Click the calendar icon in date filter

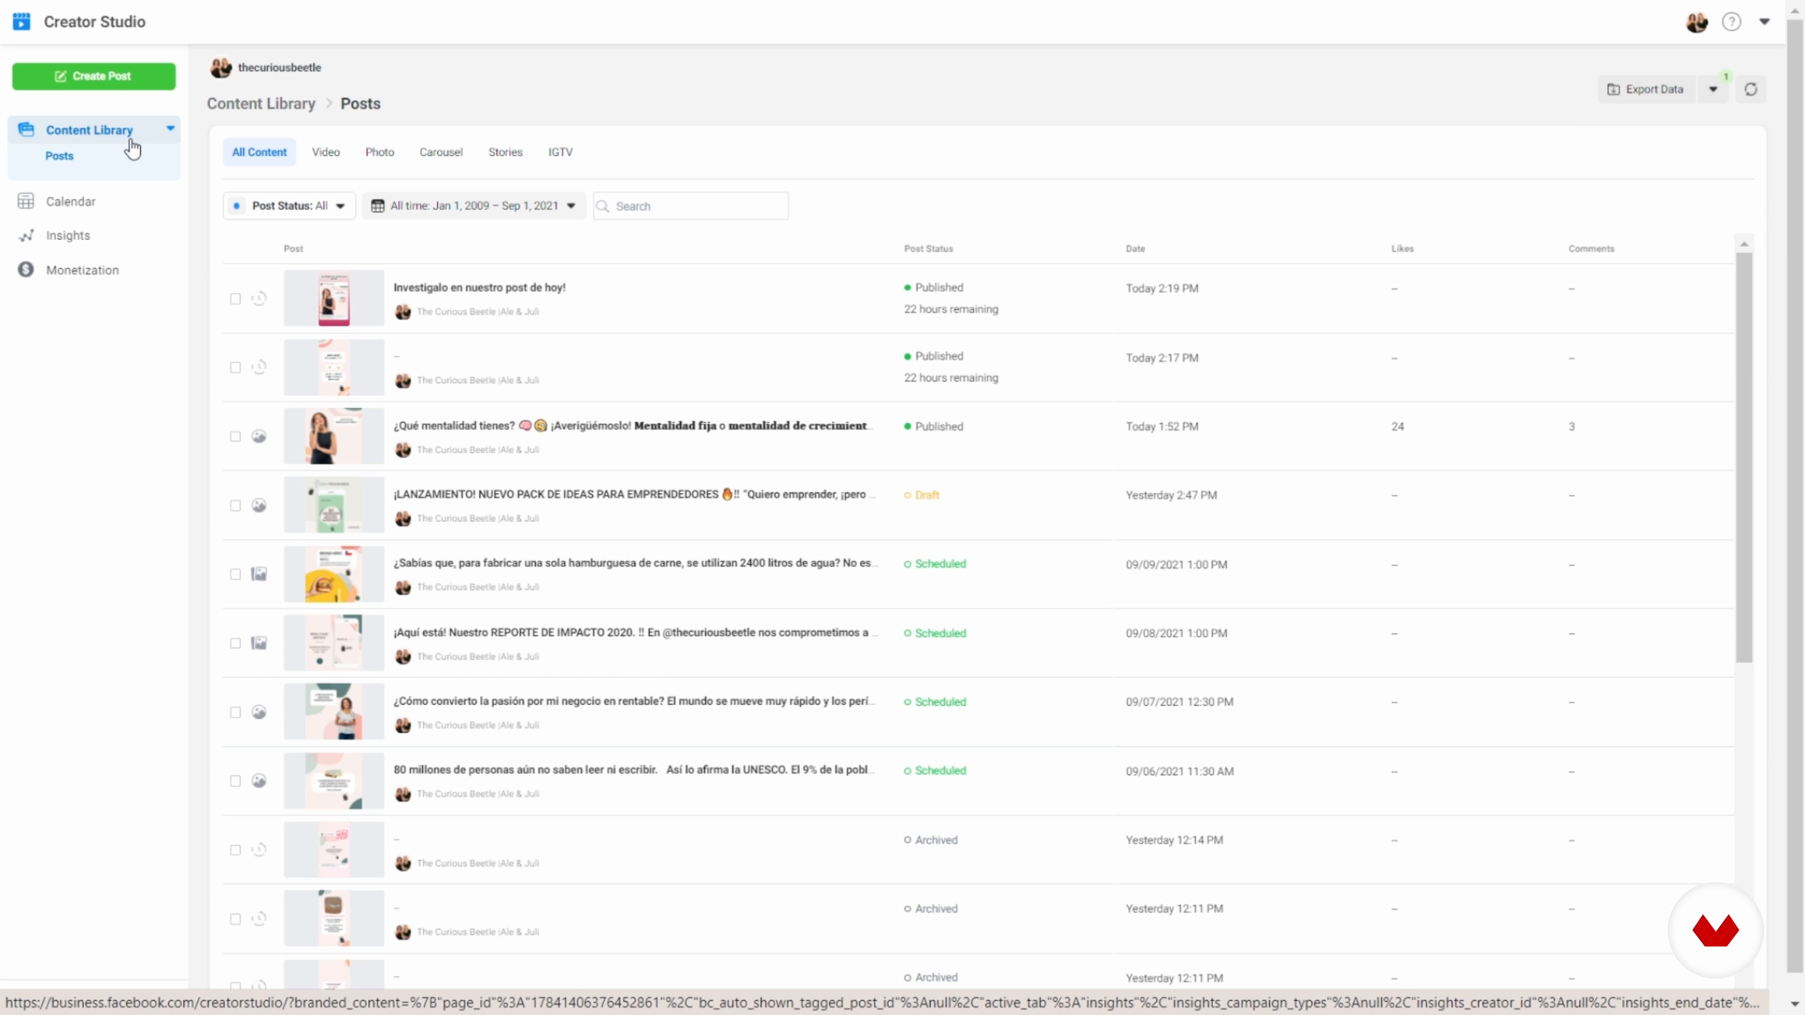click(377, 206)
